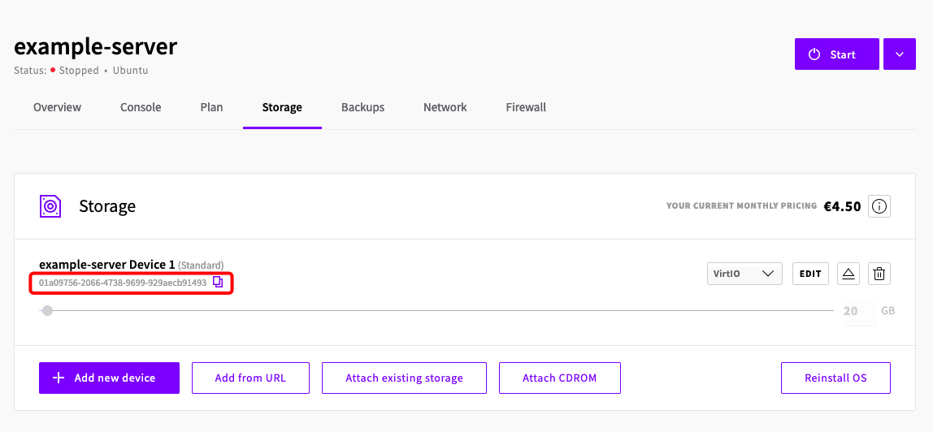Click Attach existing storage
This screenshot has height=432, width=933.
(x=404, y=378)
